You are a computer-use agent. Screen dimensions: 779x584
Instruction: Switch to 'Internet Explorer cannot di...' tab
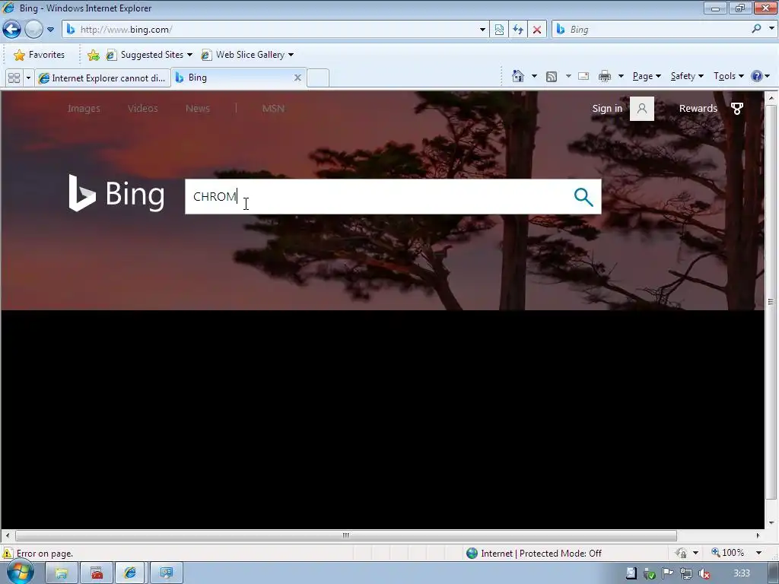(x=103, y=78)
